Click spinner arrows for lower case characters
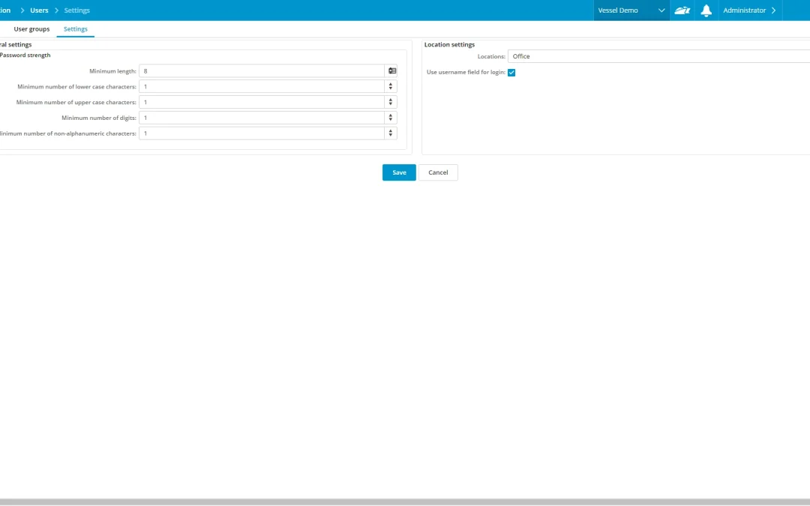The height and width of the screenshot is (506, 810). click(x=391, y=86)
